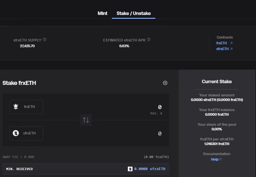Click the ESTIMATED sfrxETH APR info icon

[x=149, y=40]
